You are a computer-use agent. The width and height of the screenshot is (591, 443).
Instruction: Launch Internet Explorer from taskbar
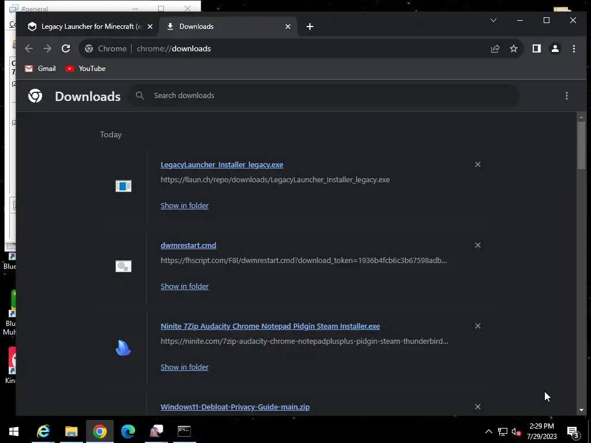click(43, 431)
